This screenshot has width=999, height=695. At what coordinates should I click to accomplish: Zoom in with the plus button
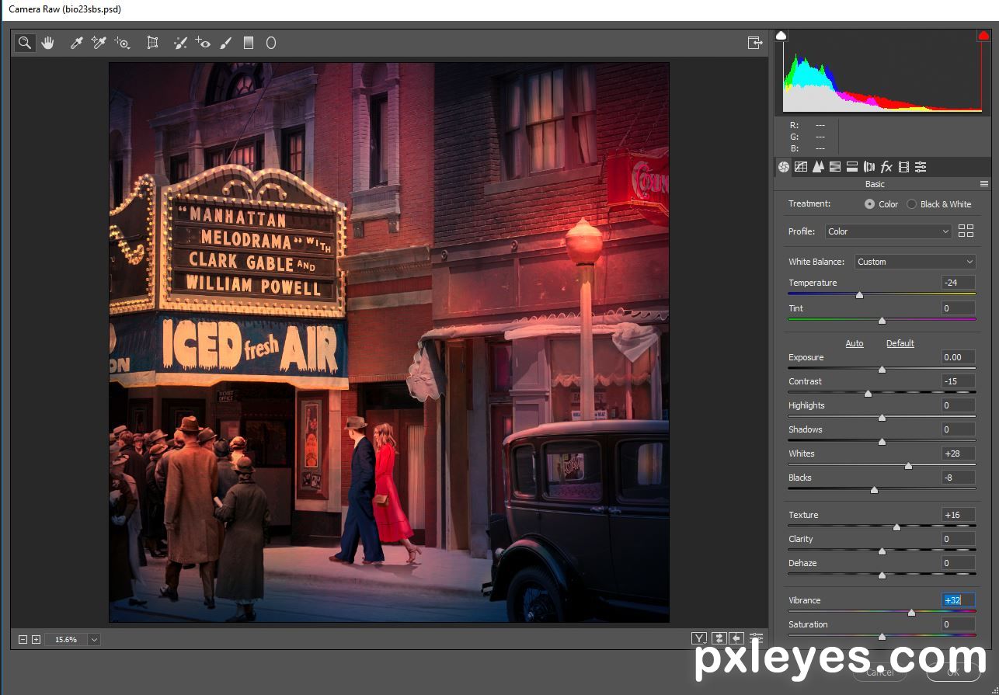(x=36, y=639)
